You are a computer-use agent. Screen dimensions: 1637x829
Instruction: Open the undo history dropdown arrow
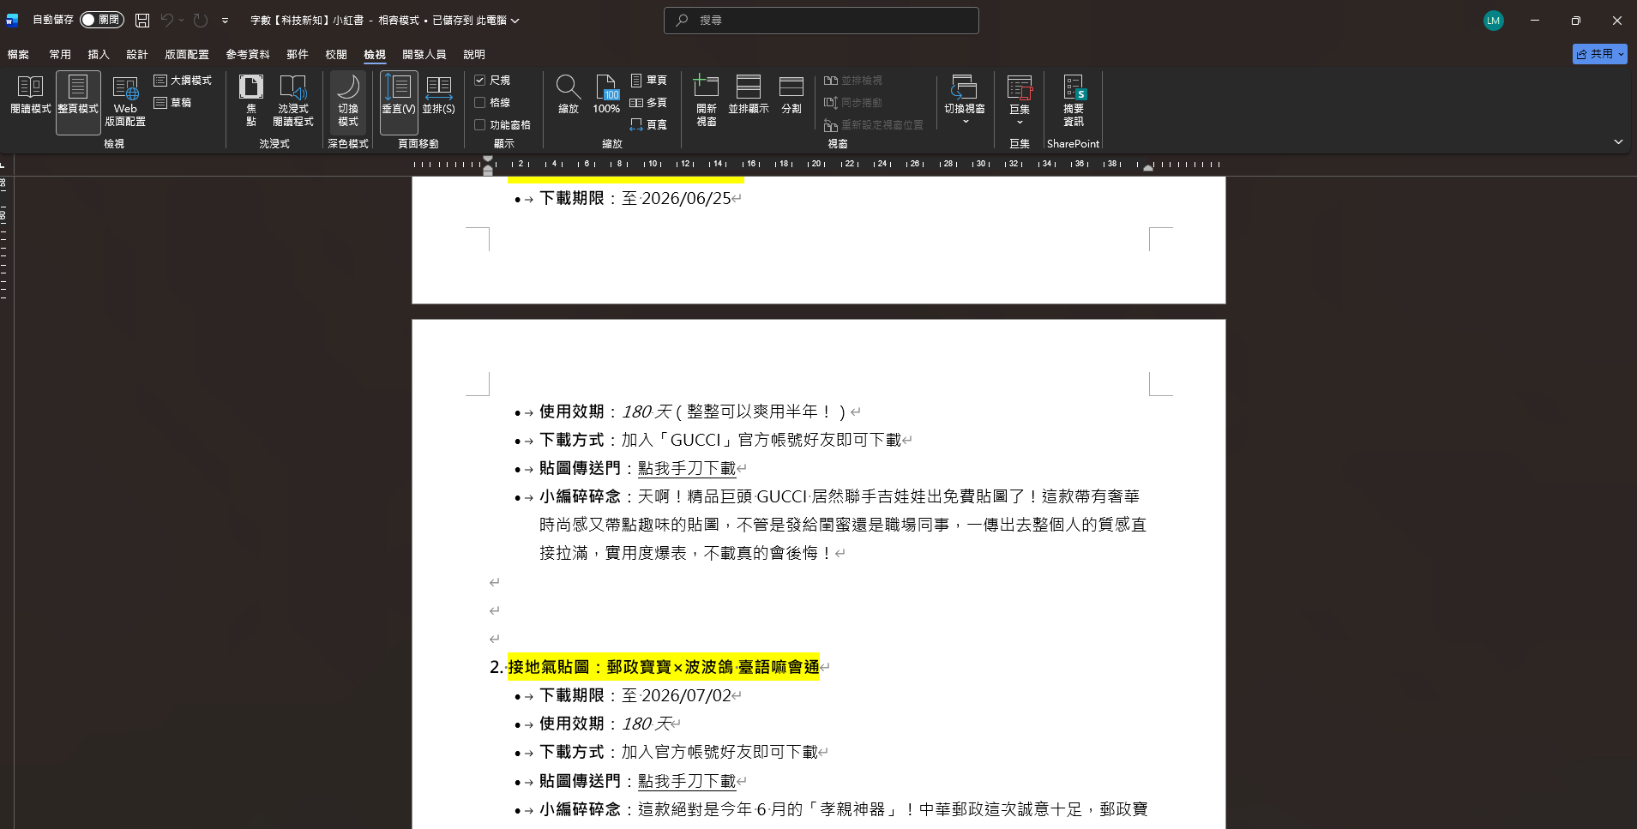click(181, 20)
